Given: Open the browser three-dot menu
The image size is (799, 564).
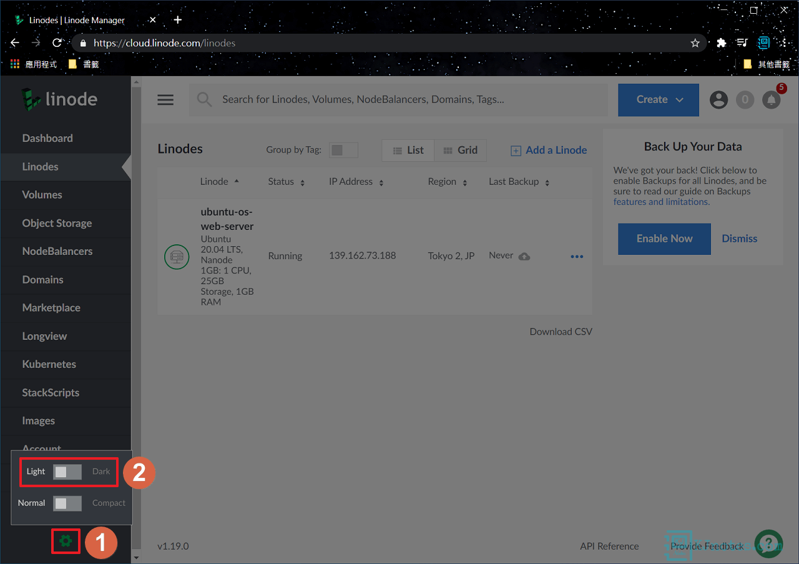Looking at the screenshot, I should pos(784,43).
